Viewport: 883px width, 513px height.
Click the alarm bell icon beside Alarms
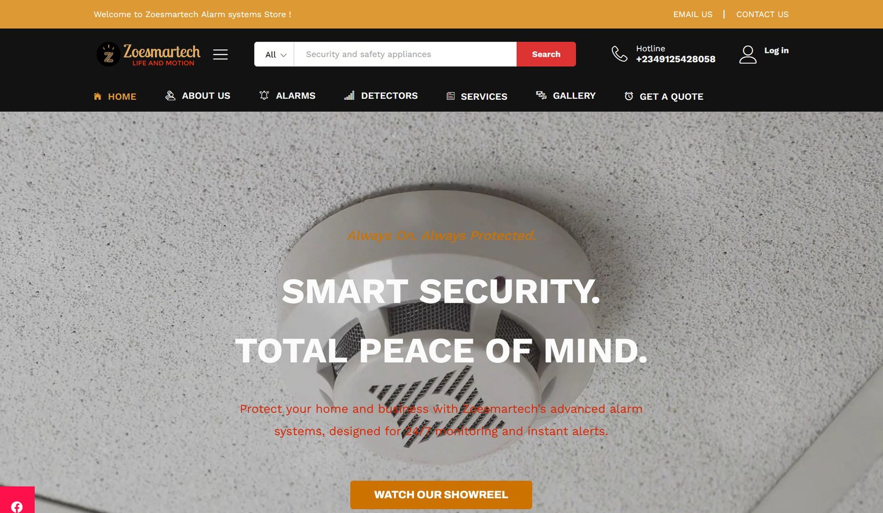[x=264, y=95]
